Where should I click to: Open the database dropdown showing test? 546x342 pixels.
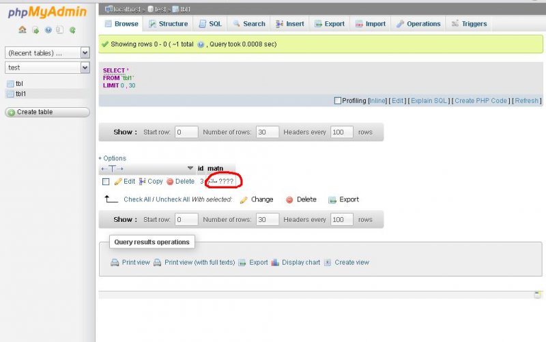point(47,68)
